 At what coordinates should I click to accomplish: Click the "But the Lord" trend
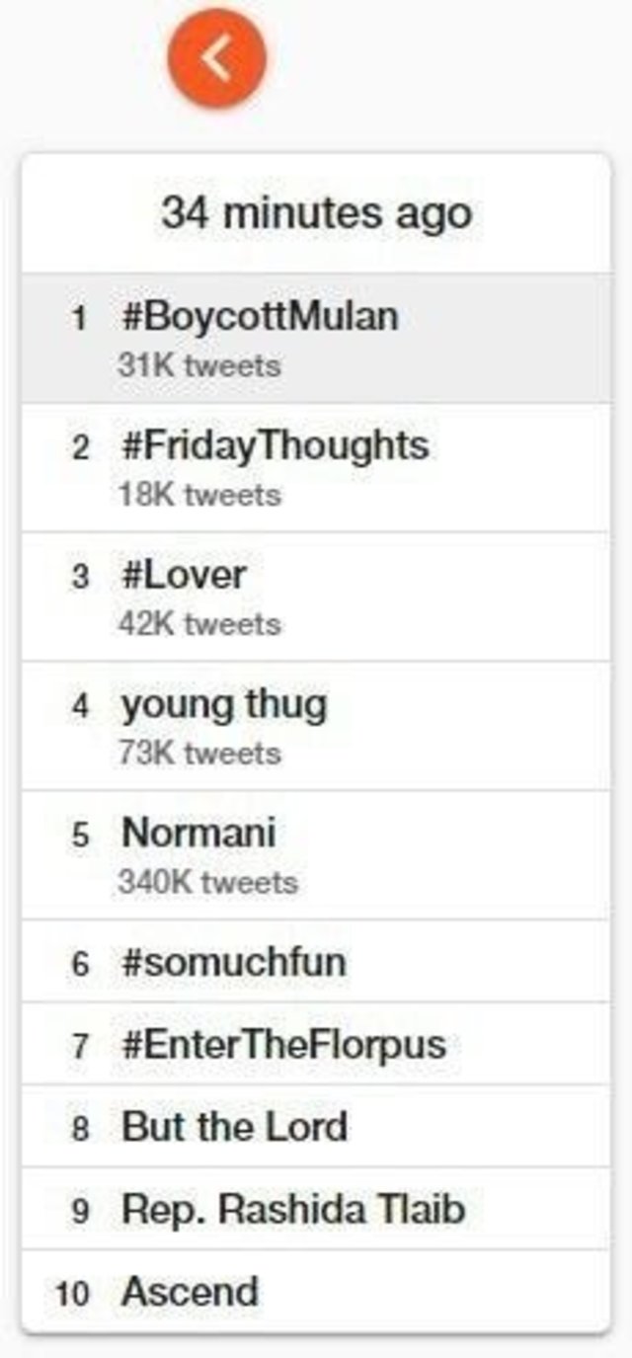[x=234, y=1127]
